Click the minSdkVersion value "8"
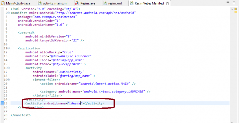This screenshot has width=239, height=123. [69, 36]
